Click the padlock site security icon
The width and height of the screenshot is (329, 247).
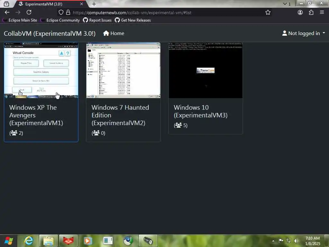68,13
